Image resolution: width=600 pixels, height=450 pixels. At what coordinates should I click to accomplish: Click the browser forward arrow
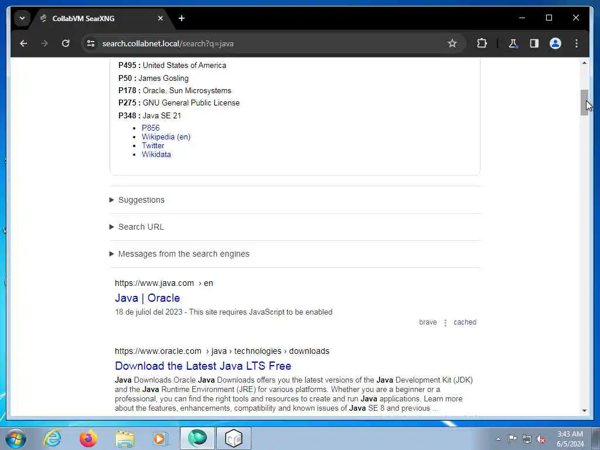pyautogui.click(x=45, y=43)
